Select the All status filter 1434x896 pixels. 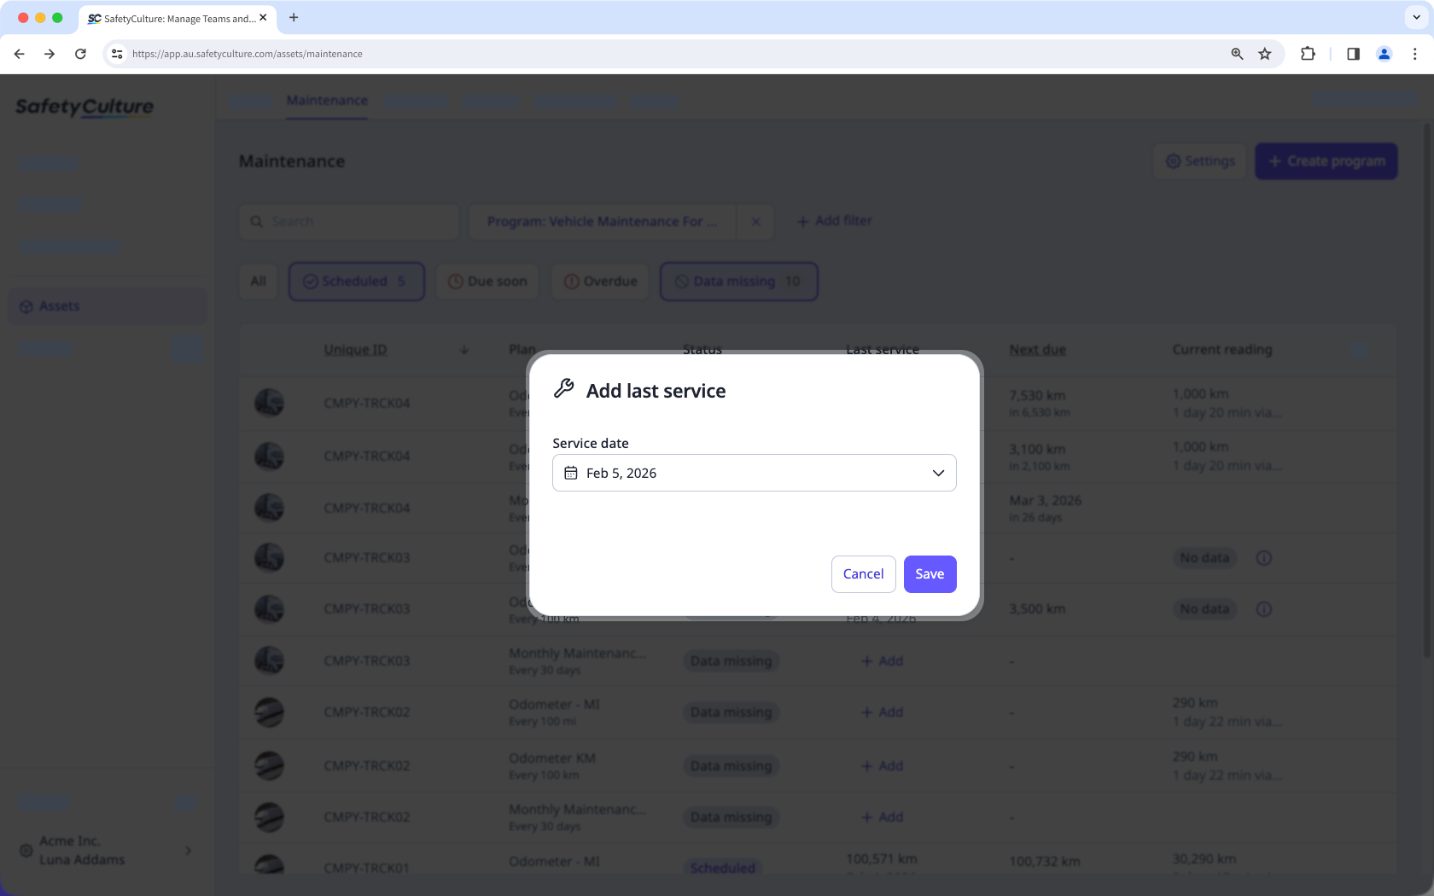pyautogui.click(x=259, y=282)
